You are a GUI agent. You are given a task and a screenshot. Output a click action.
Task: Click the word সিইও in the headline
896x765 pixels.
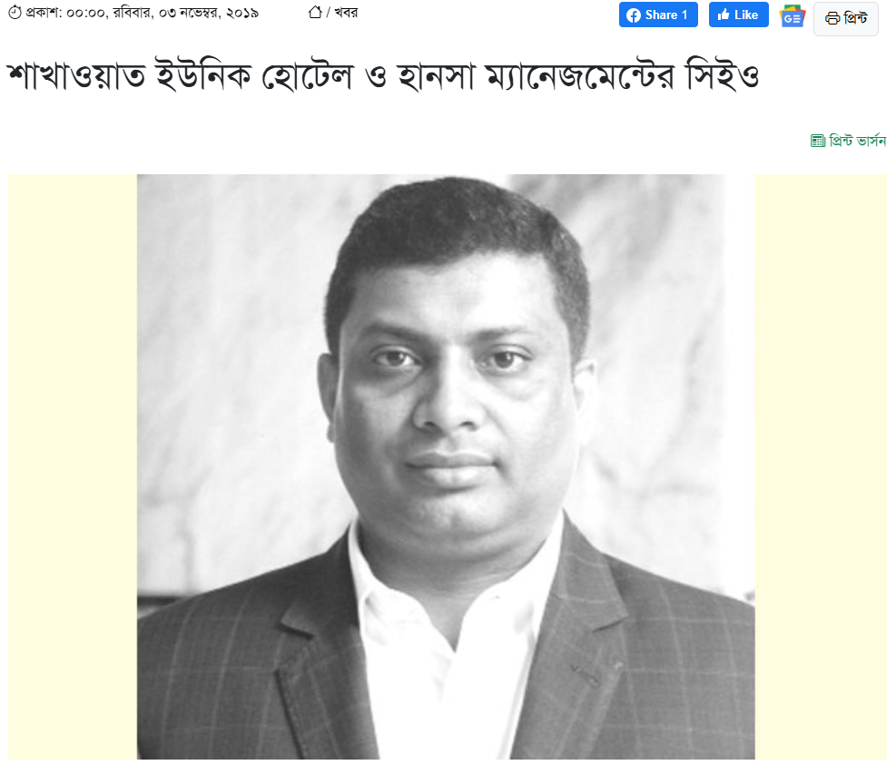click(723, 75)
